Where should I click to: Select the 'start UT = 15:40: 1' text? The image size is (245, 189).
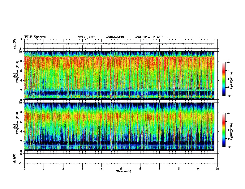pyautogui.click(x=149, y=37)
